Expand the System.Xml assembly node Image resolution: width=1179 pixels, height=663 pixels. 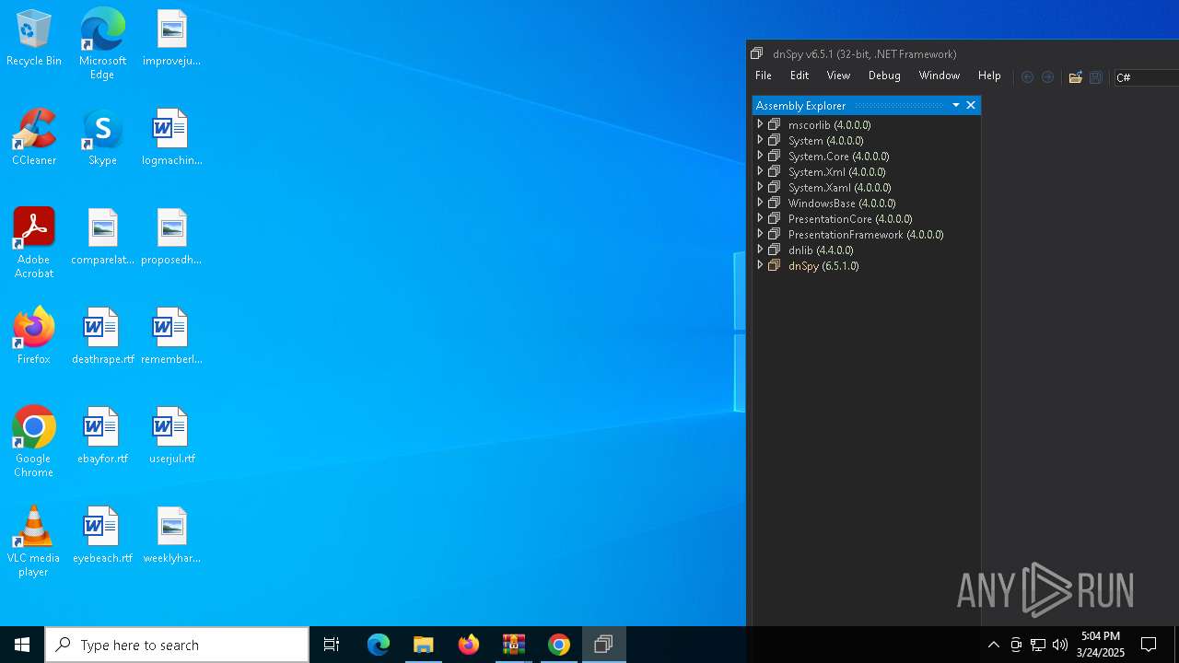(x=760, y=171)
